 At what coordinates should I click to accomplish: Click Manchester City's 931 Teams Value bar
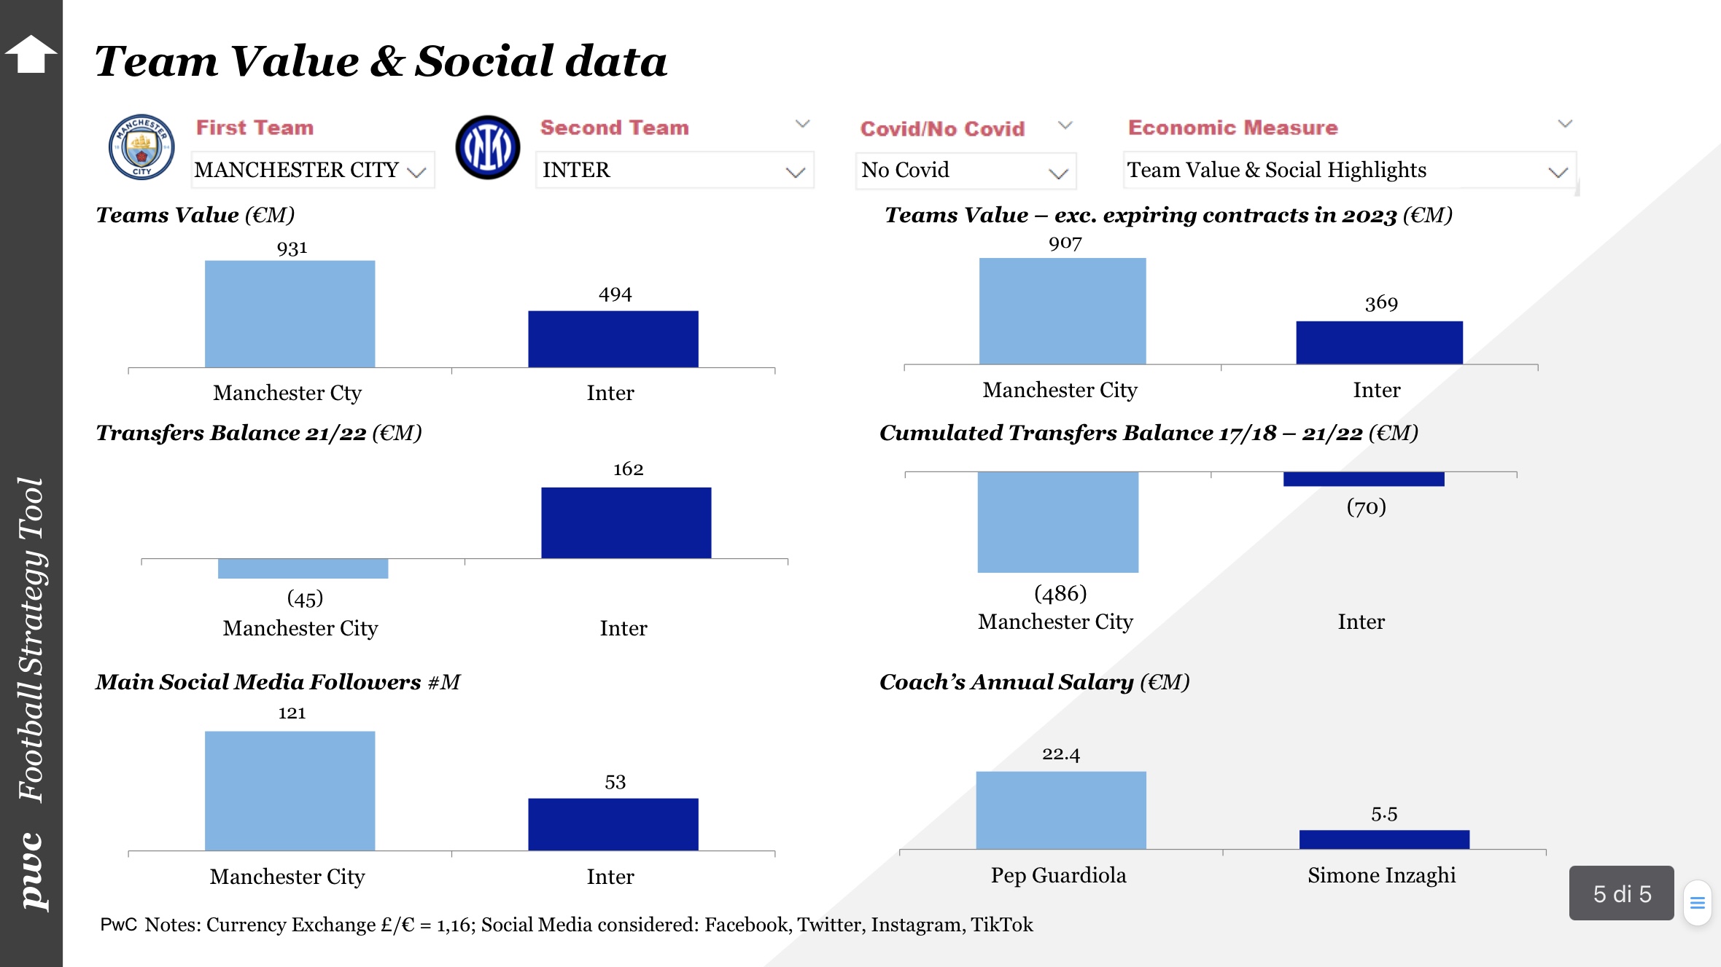[290, 314]
